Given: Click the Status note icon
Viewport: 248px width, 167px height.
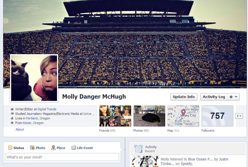Looking at the screenshot, I should pos(10,148).
